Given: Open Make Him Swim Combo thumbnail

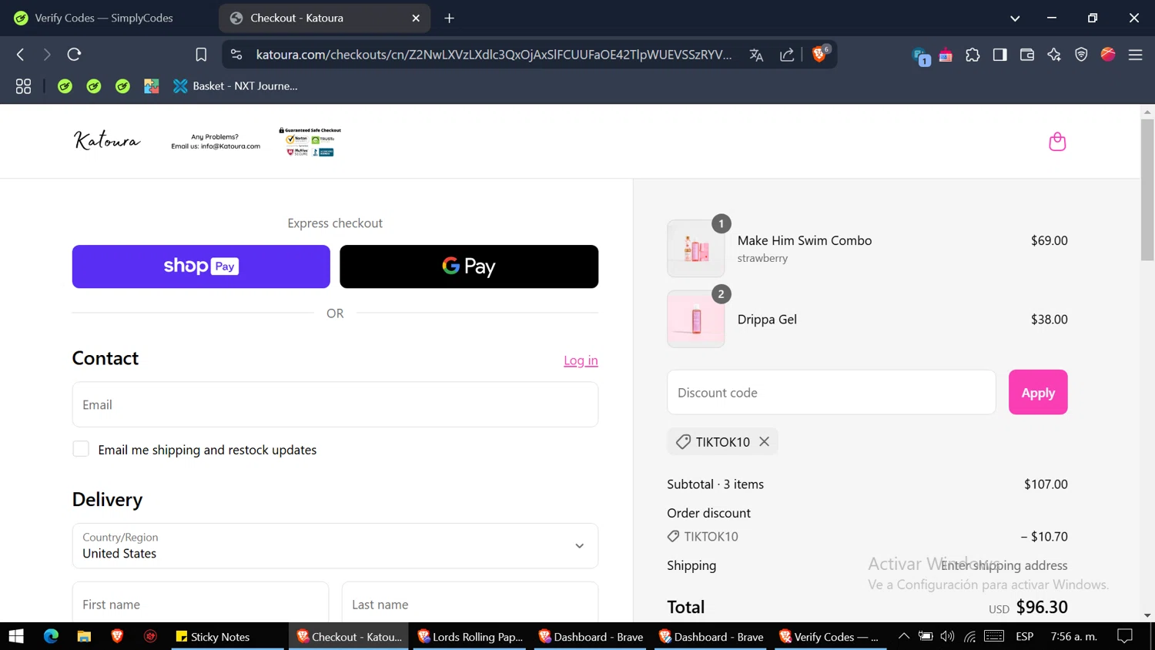Looking at the screenshot, I should click(696, 248).
